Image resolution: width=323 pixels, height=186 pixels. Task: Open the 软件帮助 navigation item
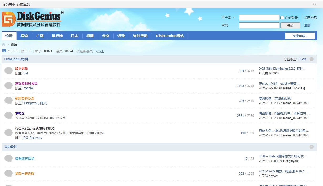[x=140, y=36]
